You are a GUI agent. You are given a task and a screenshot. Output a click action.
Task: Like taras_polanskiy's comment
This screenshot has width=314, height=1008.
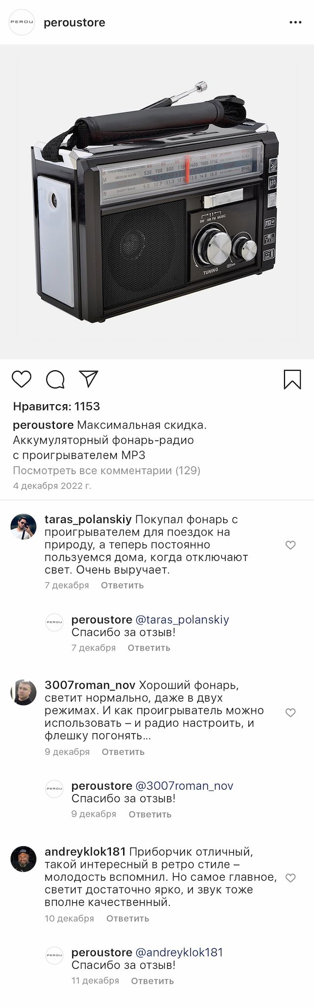[x=290, y=545]
